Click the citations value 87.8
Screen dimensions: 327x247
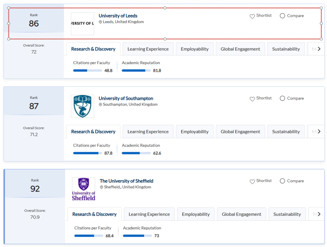click(108, 153)
